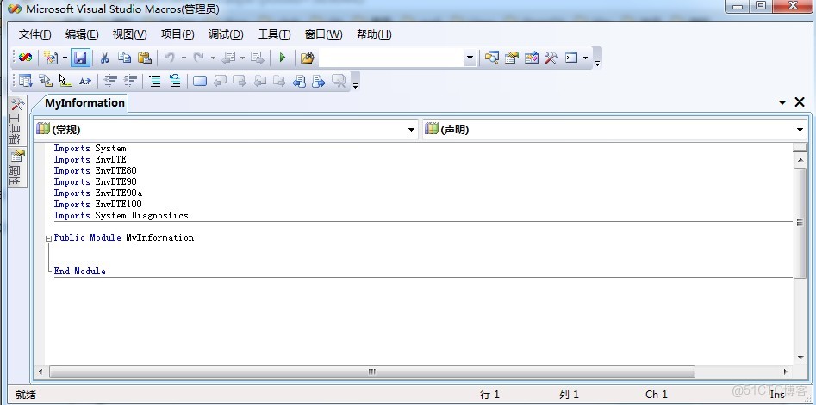Click the Display Quick Info icon
The width and height of the screenshot is (816, 405).
click(65, 81)
